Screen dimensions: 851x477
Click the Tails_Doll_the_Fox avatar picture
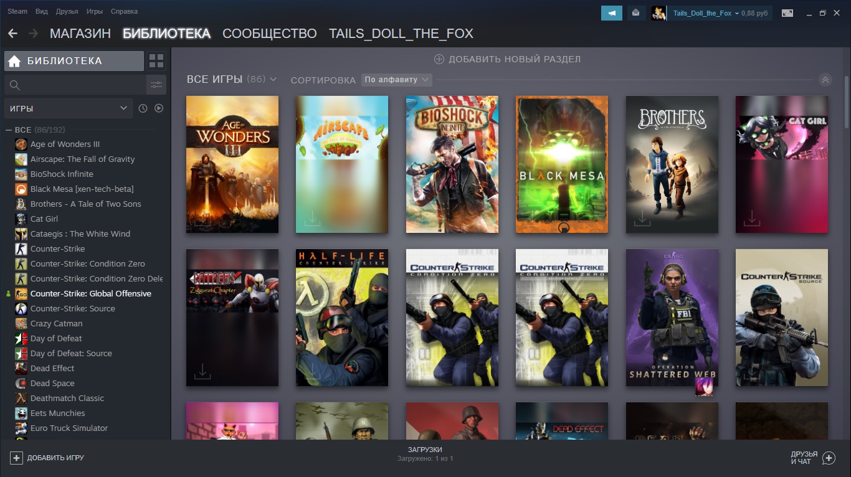[658, 12]
